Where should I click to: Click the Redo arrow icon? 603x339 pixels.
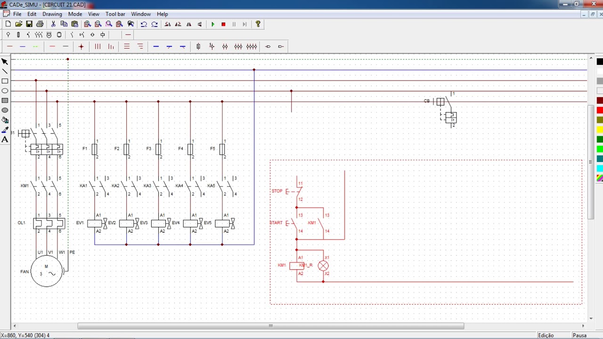pos(154,24)
